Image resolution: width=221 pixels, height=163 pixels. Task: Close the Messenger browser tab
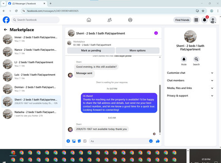(44, 4)
